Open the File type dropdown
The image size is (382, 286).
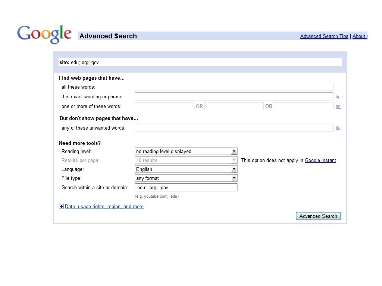pyautogui.click(x=186, y=178)
